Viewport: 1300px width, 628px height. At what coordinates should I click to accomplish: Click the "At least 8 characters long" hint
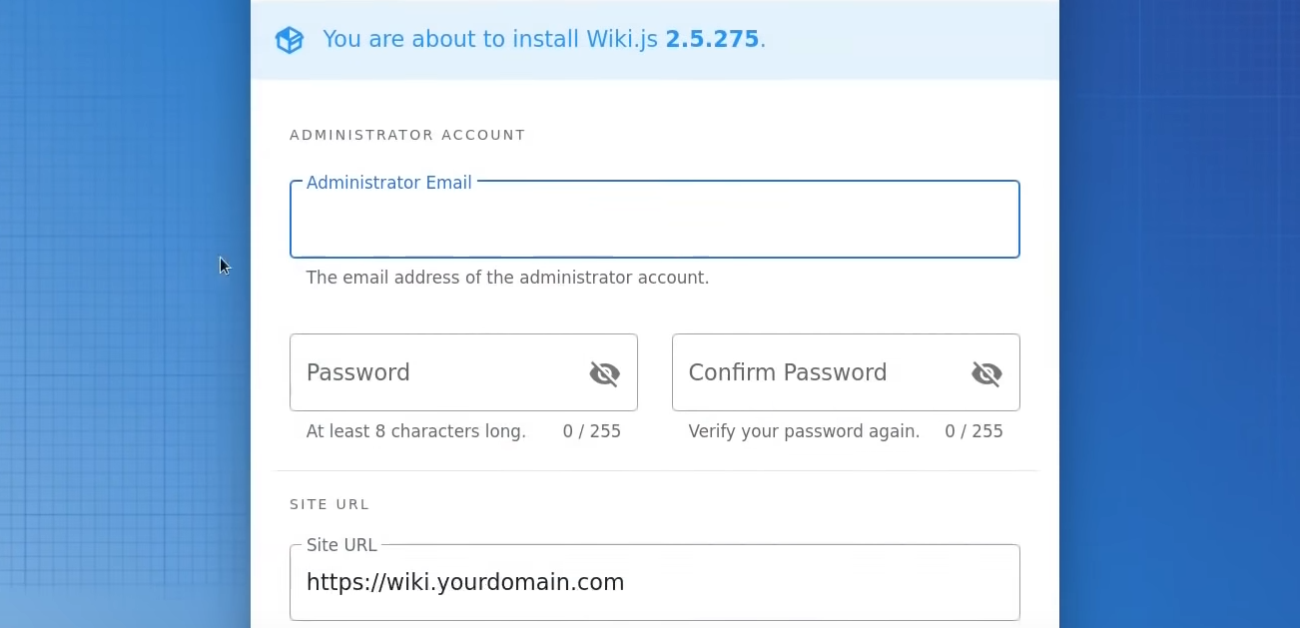click(x=415, y=431)
